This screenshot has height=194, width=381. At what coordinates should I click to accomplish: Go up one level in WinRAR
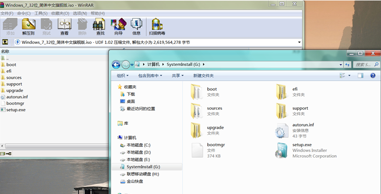[5, 42]
